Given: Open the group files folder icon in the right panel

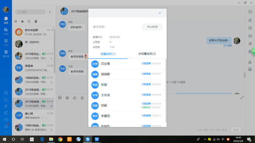Looking at the screenshot, I should click(250, 36).
